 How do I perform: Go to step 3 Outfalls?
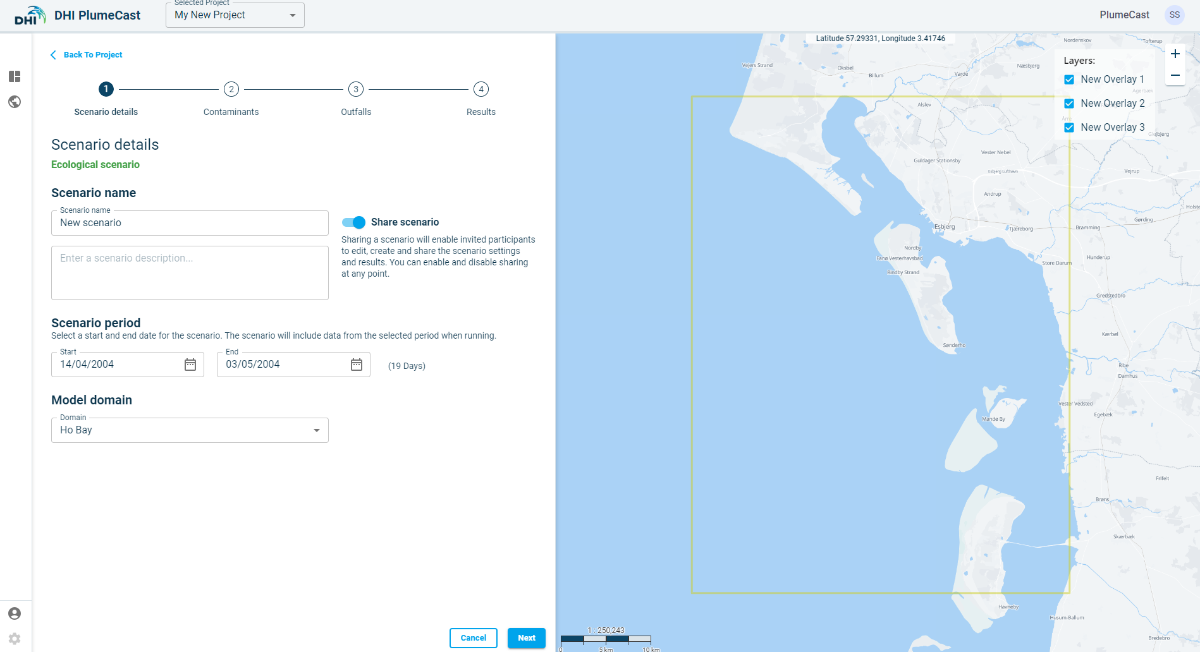point(356,90)
